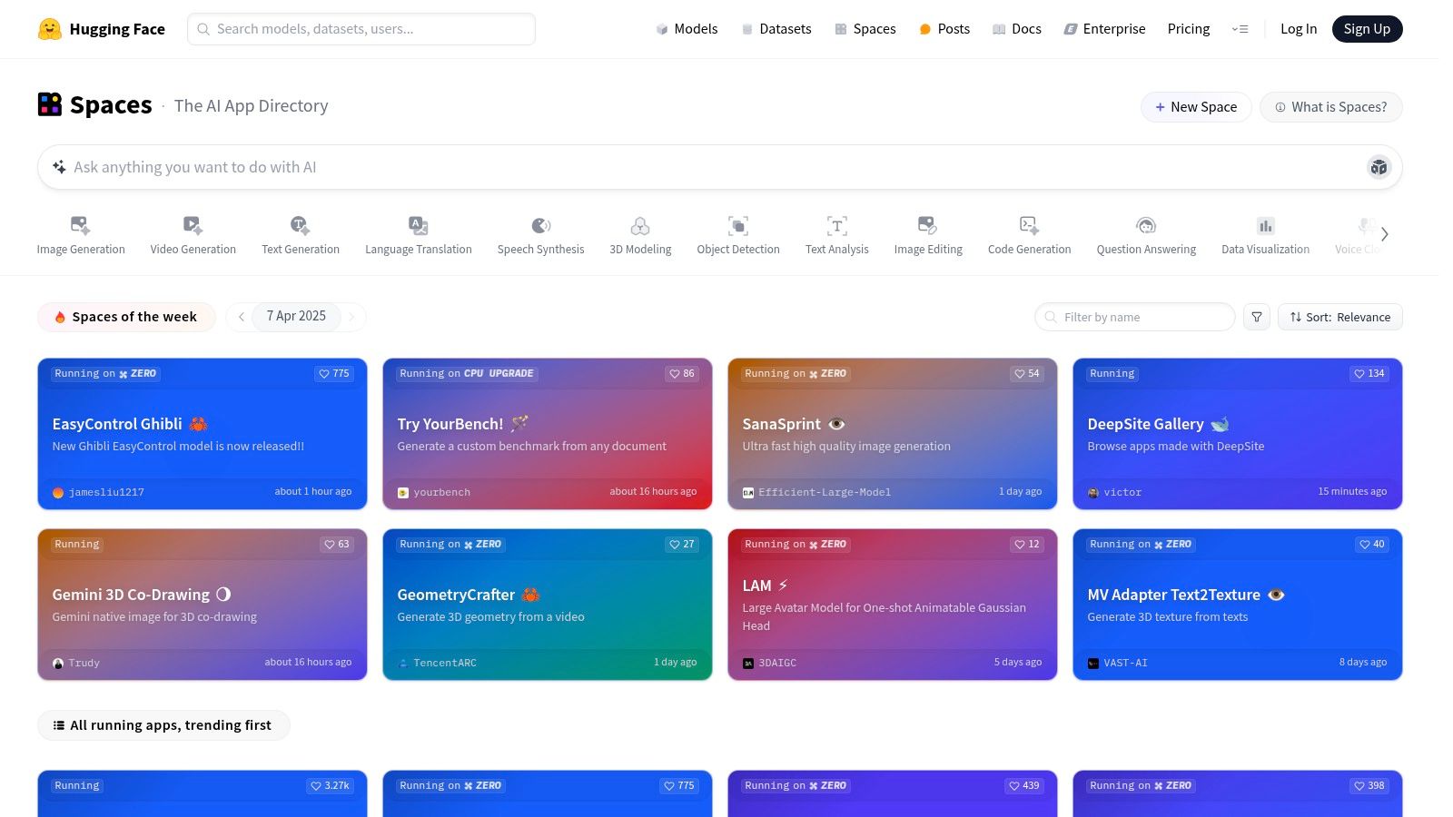Viewport: 1453px width, 817px height.
Task: Select Data Visualization category icon
Action: [x=1265, y=225]
